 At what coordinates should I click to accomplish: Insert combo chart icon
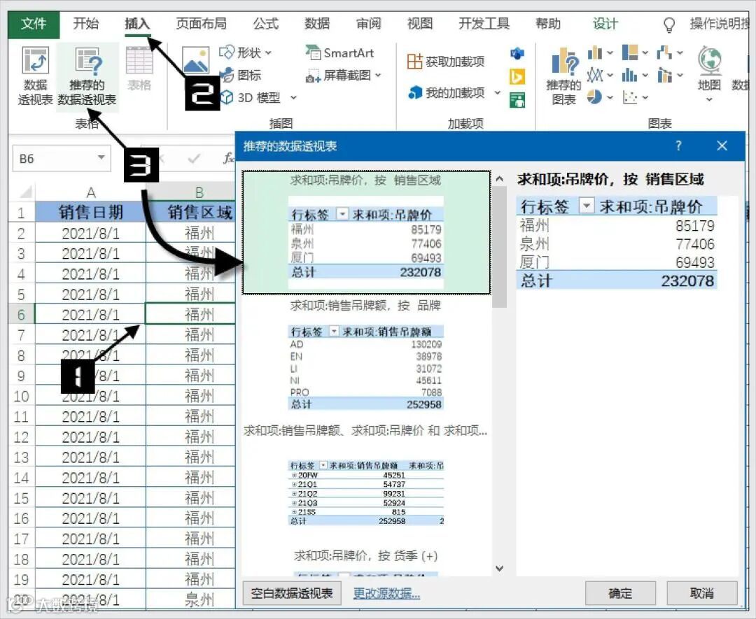[664, 75]
